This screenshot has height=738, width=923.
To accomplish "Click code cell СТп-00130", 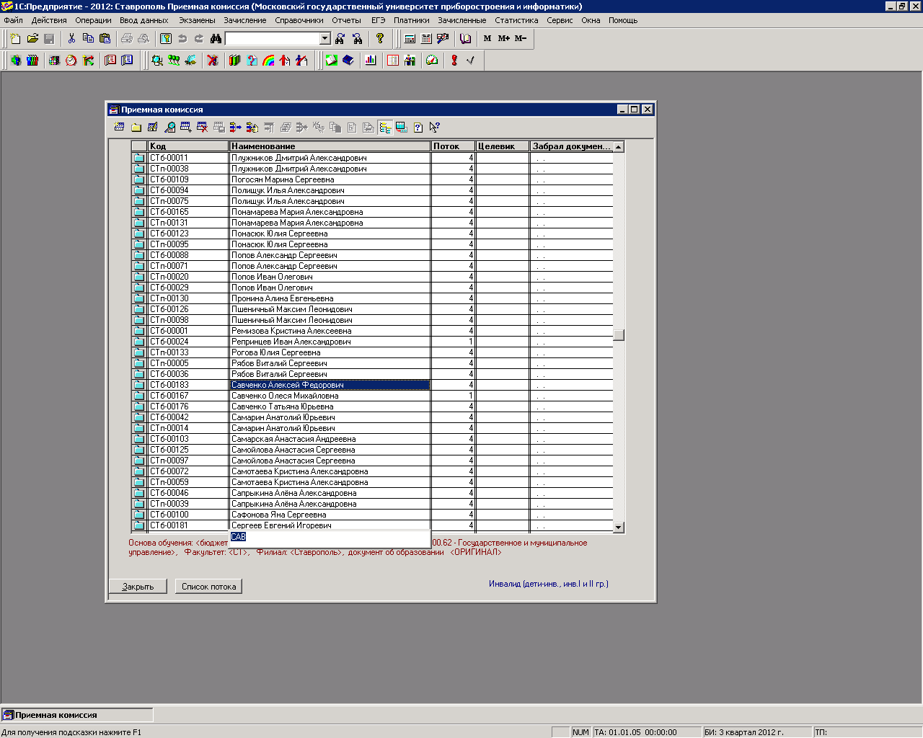I will point(188,298).
